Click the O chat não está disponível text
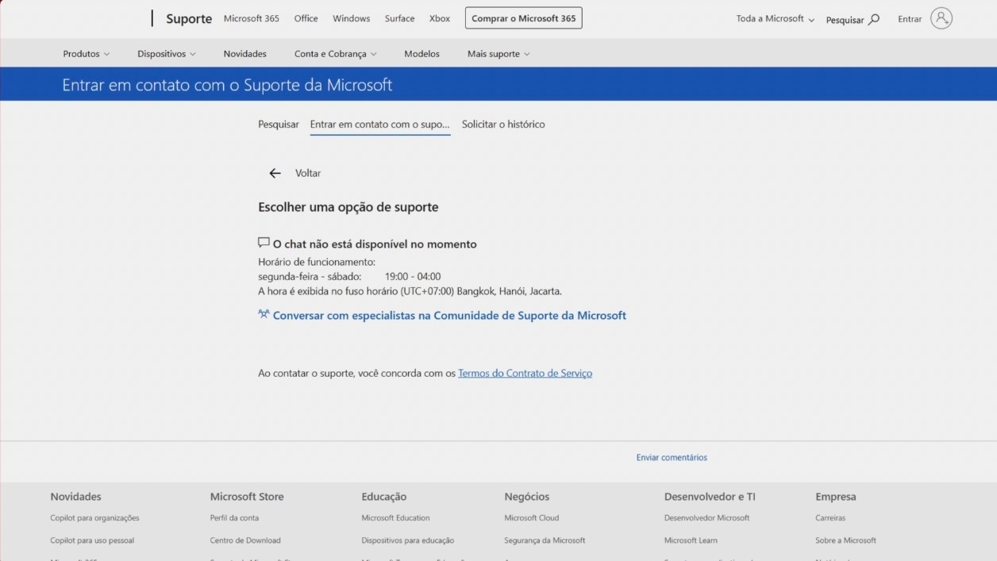Viewport: 997px width, 561px height. (x=375, y=244)
